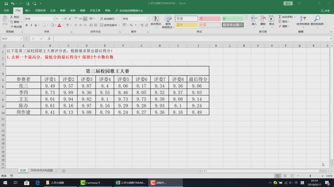This screenshot has height=187, width=334.
Task: Increase decimal places
Action: (142, 25)
